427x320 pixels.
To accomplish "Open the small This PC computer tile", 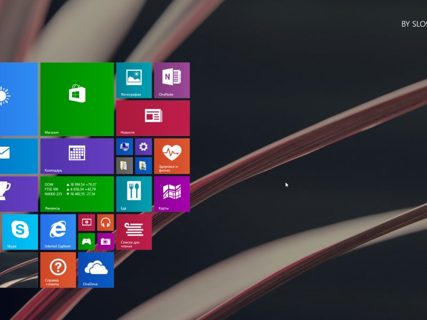I will click(125, 147).
